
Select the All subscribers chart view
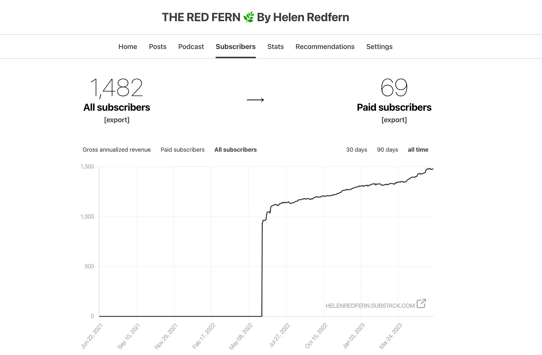(235, 149)
